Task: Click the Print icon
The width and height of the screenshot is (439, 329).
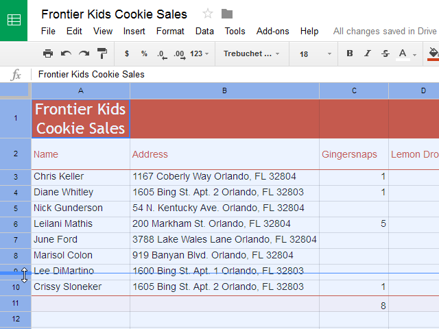Action: point(48,53)
